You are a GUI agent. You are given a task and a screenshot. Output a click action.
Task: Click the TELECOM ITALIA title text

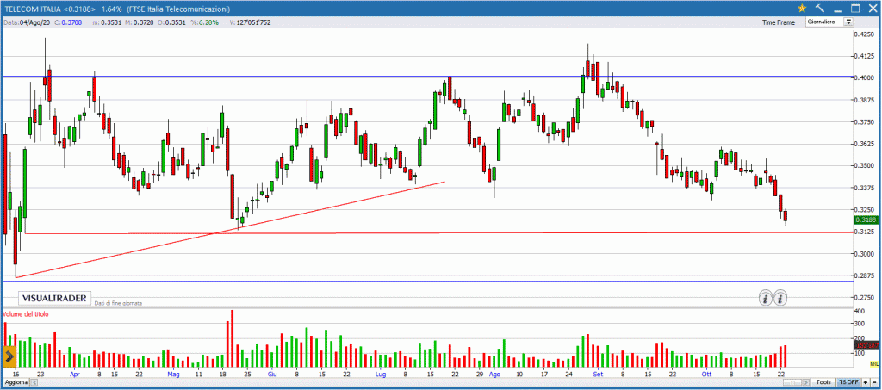[31, 9]
